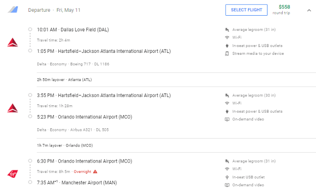The image size is (316, 189).
Task: Click the Delta logo for flight DL 1186
Action: click(x=13, y=42)
